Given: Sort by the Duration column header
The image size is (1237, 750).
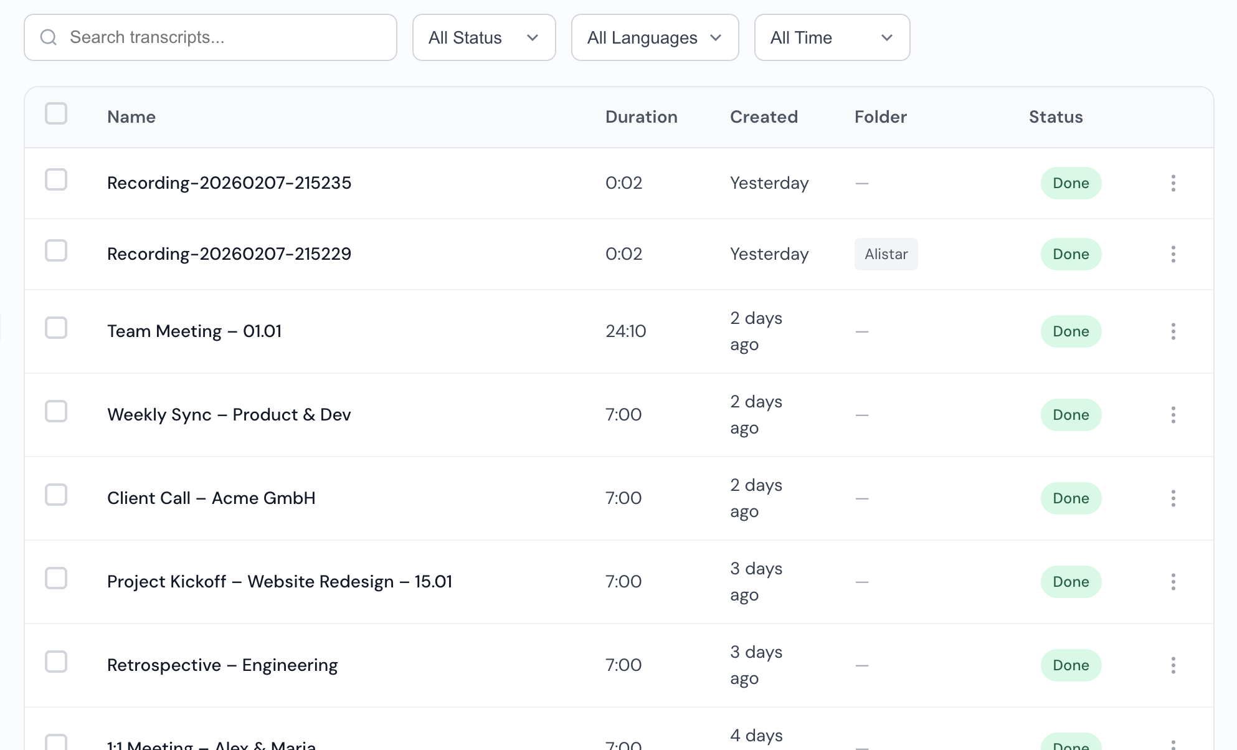Looking at the screenshot, I should pyautogui.click(x=642, y=116).
